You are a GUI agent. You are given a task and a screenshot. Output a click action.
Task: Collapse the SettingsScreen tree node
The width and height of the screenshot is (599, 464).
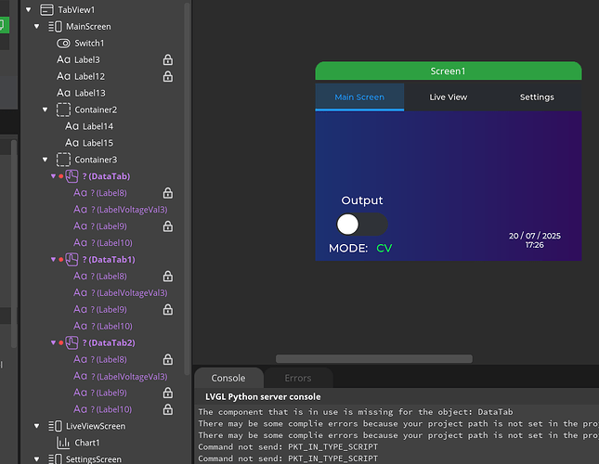click(36, 459)
